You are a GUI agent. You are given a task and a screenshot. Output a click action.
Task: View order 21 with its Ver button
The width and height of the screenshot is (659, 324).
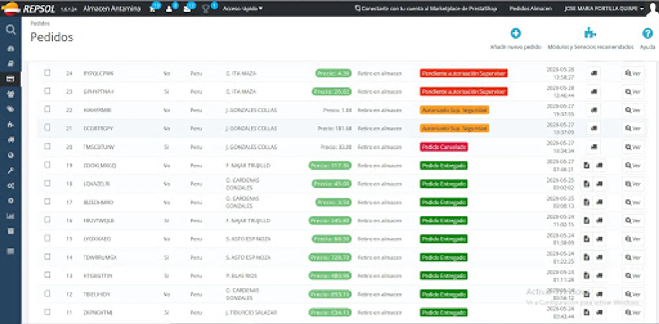(633, 129)
